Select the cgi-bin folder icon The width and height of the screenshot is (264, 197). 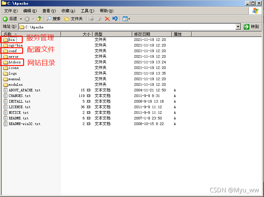(6, 45)
